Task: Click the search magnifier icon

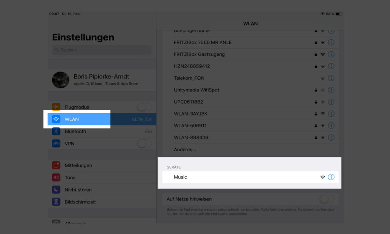Action: pos(56,50)
